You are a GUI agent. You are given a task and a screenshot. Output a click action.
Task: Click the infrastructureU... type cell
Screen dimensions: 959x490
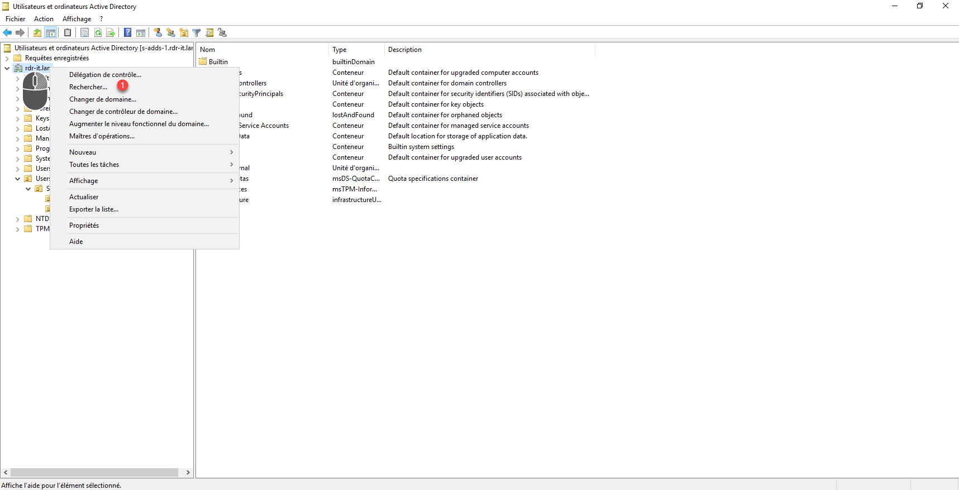point(357,200)
